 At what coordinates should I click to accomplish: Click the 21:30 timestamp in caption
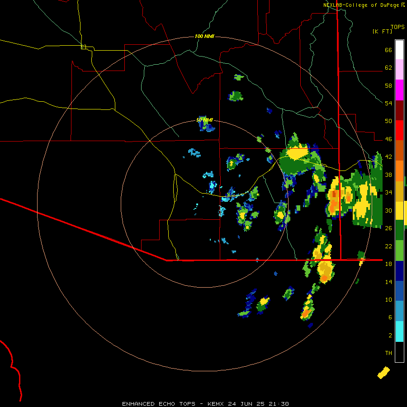(279, 404)
